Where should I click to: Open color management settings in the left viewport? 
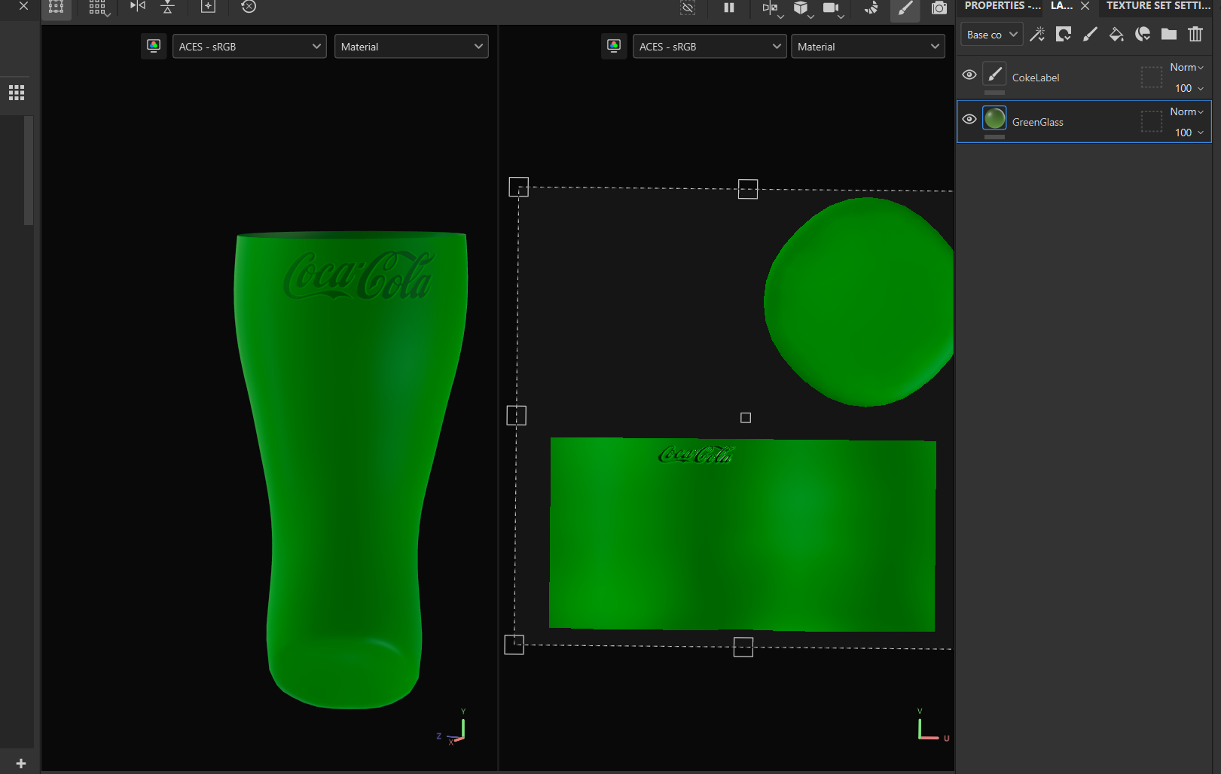(x=154, y=46)
